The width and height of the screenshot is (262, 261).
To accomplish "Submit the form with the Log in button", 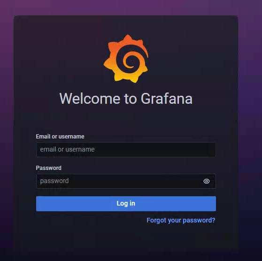I will pos(126,204).
